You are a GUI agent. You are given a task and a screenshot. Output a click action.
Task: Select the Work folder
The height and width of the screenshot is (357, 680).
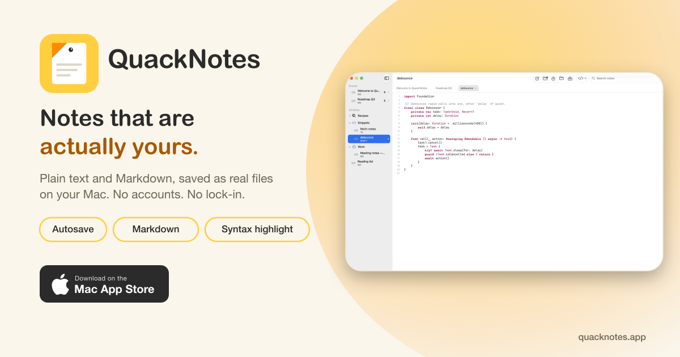(x=369, y=147)
